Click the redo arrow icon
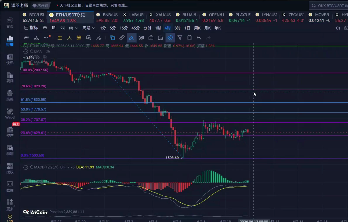Image resolution: width=348 pixels, height=222 pixels. point(209,38)
